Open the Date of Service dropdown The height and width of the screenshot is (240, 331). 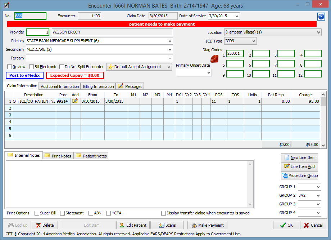point(237,16)
